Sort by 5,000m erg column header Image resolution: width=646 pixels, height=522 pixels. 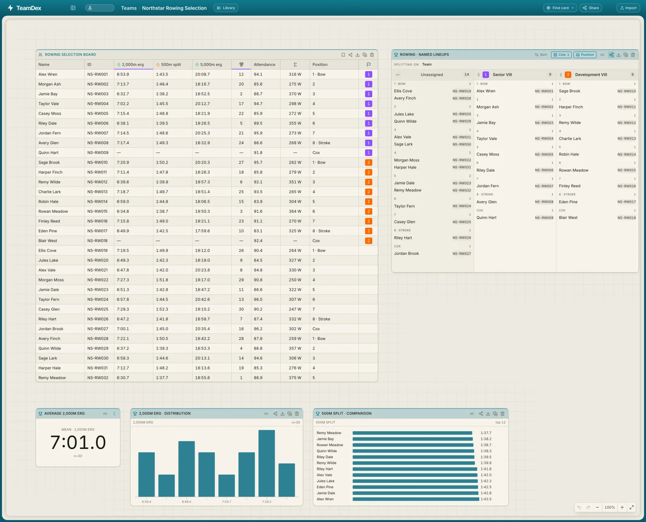click(x=212, y=65)
